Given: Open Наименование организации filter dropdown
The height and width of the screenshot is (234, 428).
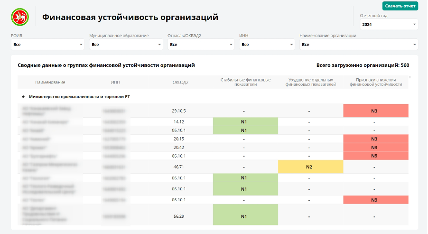Looking at the screenshot, I should point(359,45).
